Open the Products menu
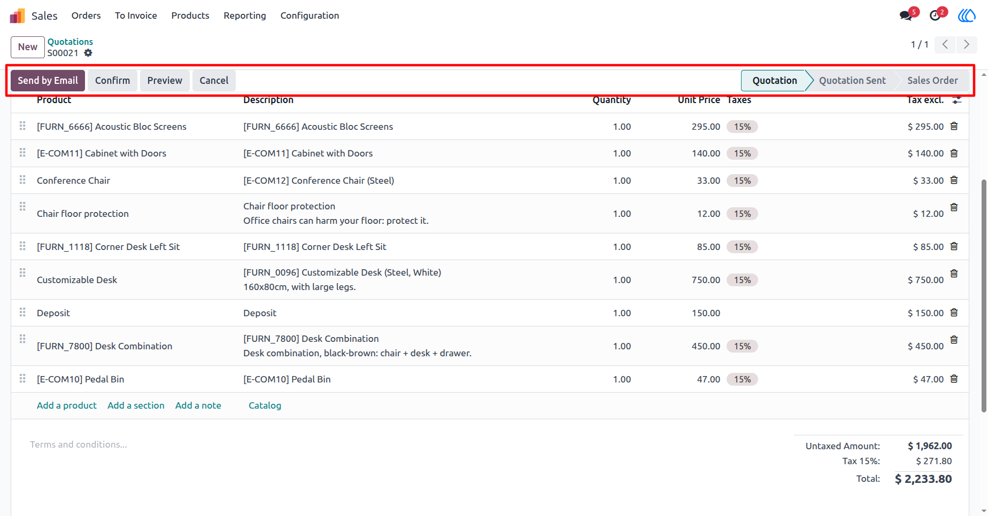Image resolution: width=988 pixels, height=516 pixels. 190,15
